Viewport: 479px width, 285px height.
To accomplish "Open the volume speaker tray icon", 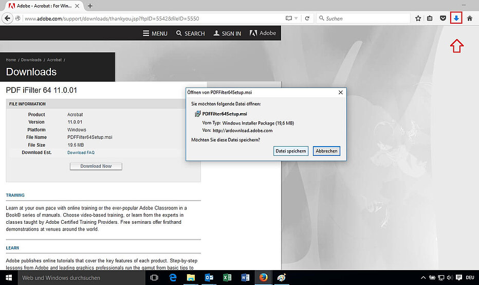I will coord(449,278).
